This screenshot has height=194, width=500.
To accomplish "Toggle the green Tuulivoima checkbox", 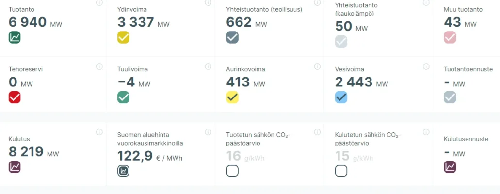I will pyautogui.click(x=124, y=97).
